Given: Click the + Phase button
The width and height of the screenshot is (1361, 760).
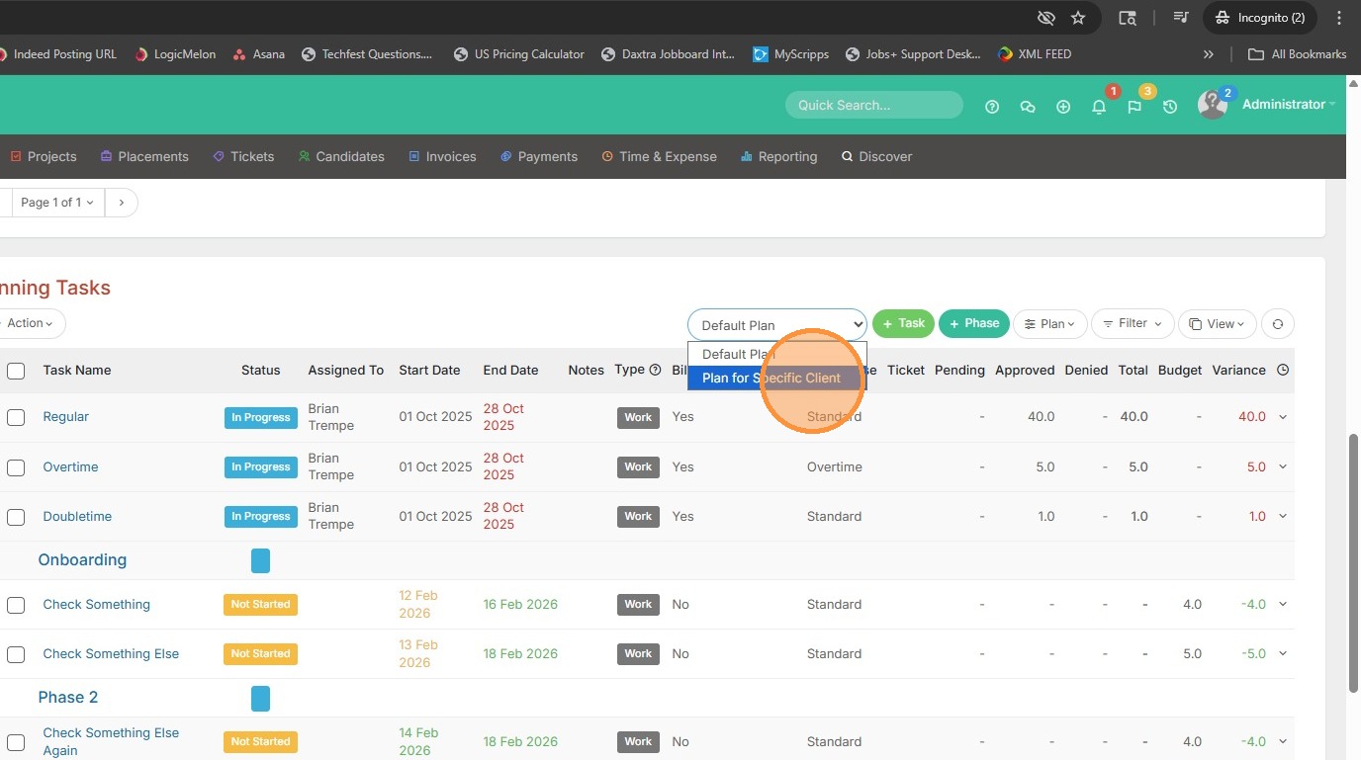Looking at the screenshot, I should pos(974,323).
